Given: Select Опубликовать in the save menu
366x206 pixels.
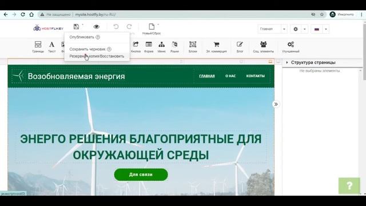Looking at the screenshot, I should pos(82,37).
